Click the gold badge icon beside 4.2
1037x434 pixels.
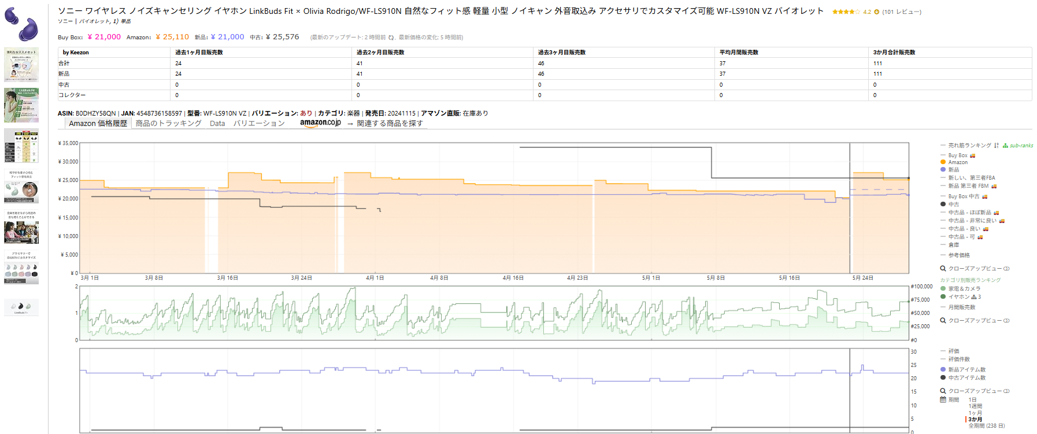point(876,12)
